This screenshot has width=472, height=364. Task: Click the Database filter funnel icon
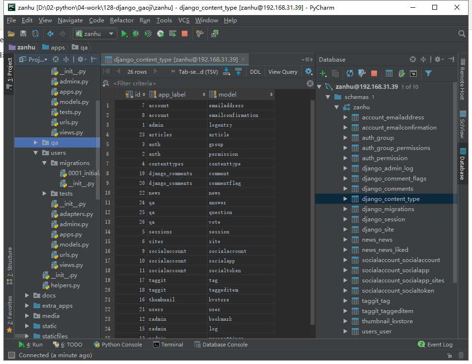[428, 73]
